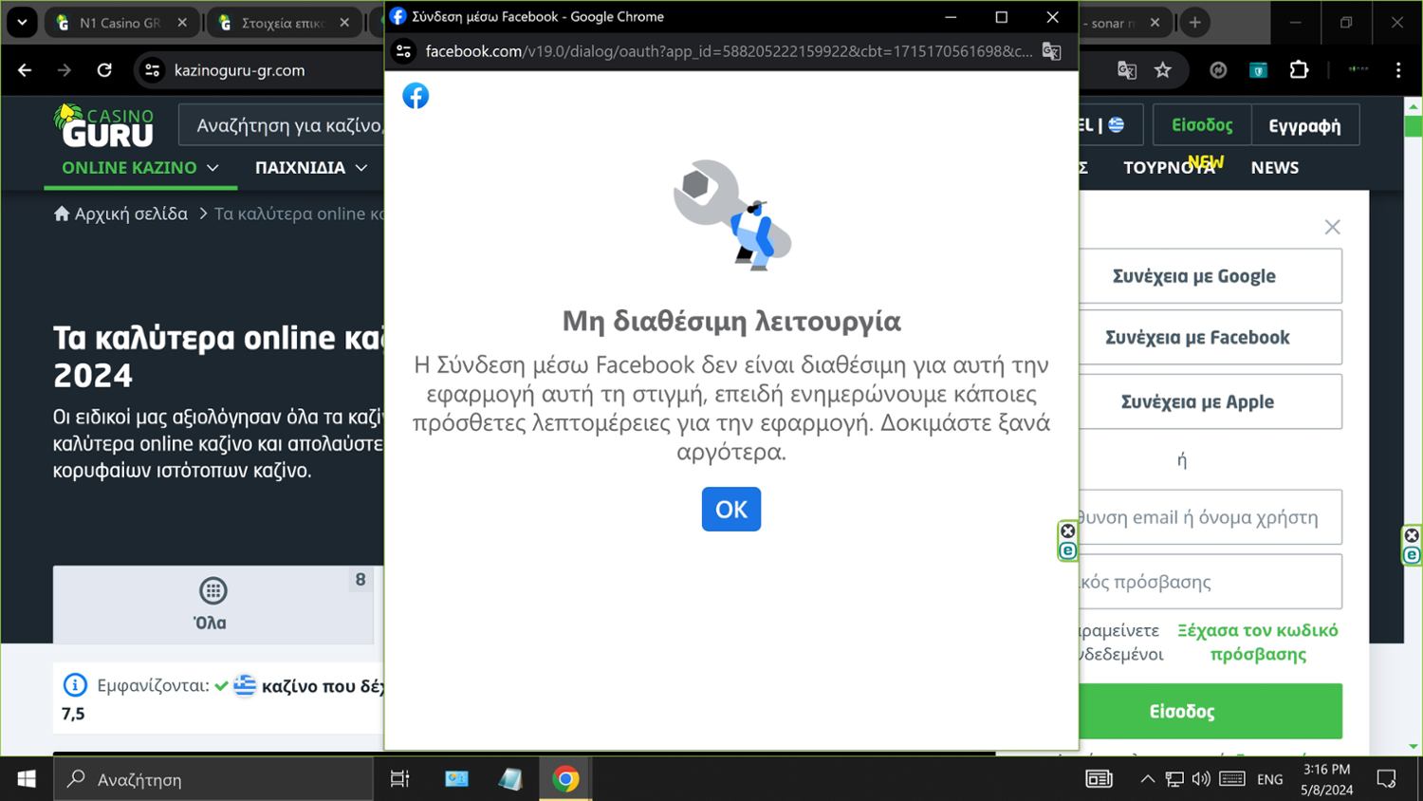Viewport: 1423px width, 801px height.
Task: Open Chrome three-dot menu
Action: pyautogui.click(x=1398, y=70)
